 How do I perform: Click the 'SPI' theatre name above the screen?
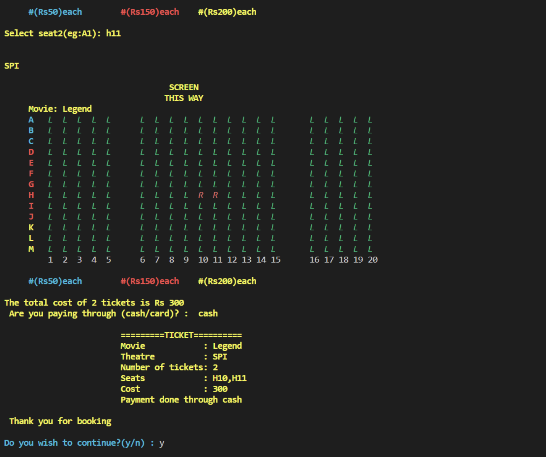(x=12, y=66)
